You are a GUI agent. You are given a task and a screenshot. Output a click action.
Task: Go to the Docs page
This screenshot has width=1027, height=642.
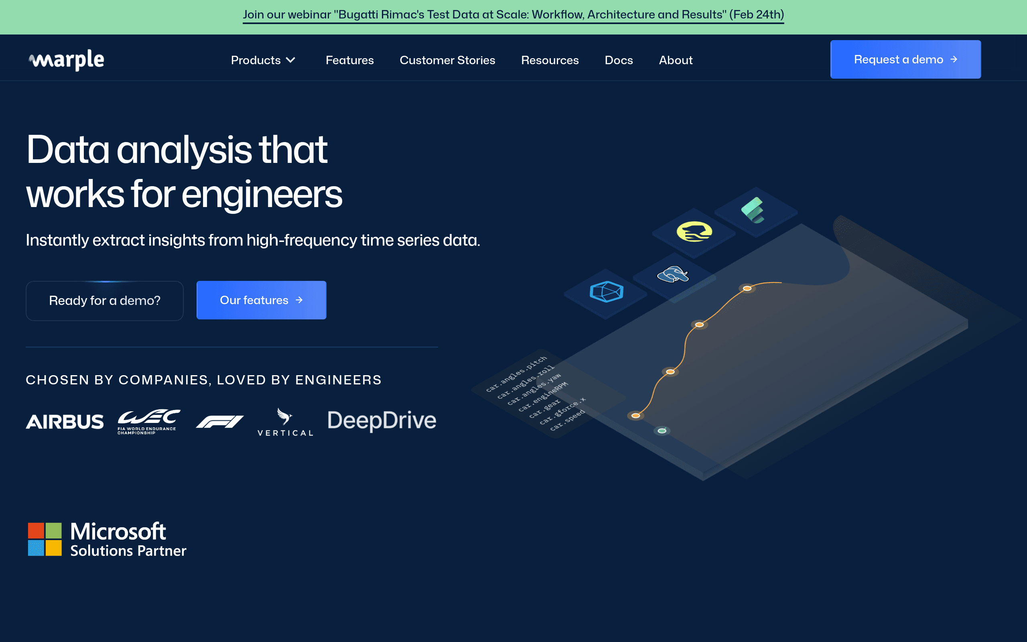619,60
